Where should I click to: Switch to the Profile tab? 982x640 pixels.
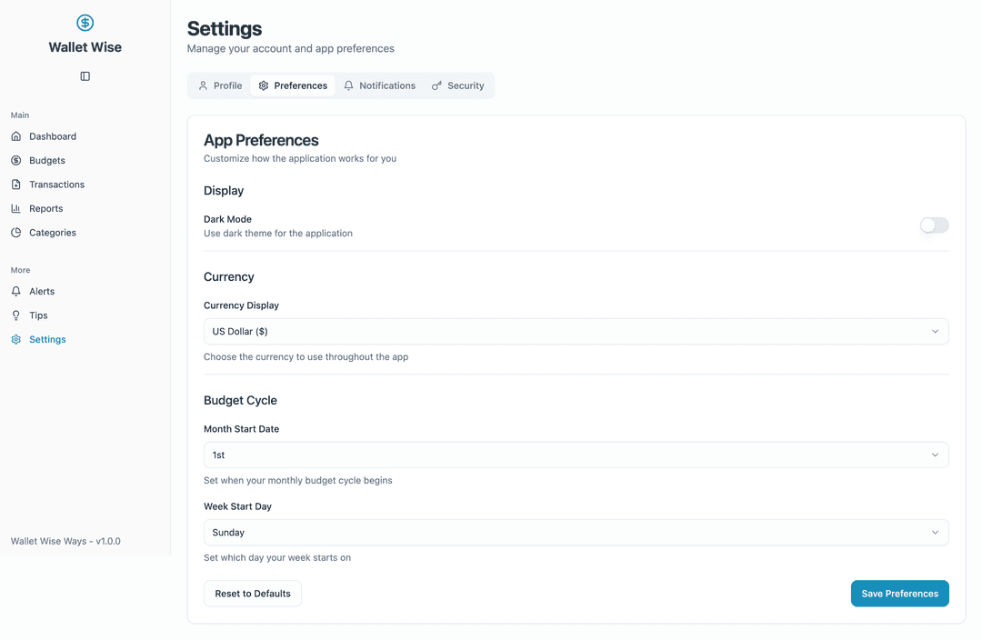218,85
